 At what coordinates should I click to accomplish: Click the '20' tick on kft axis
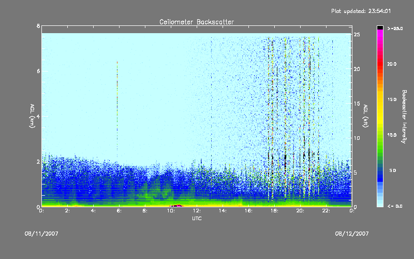pyautogui.click(x=357, y=69)
